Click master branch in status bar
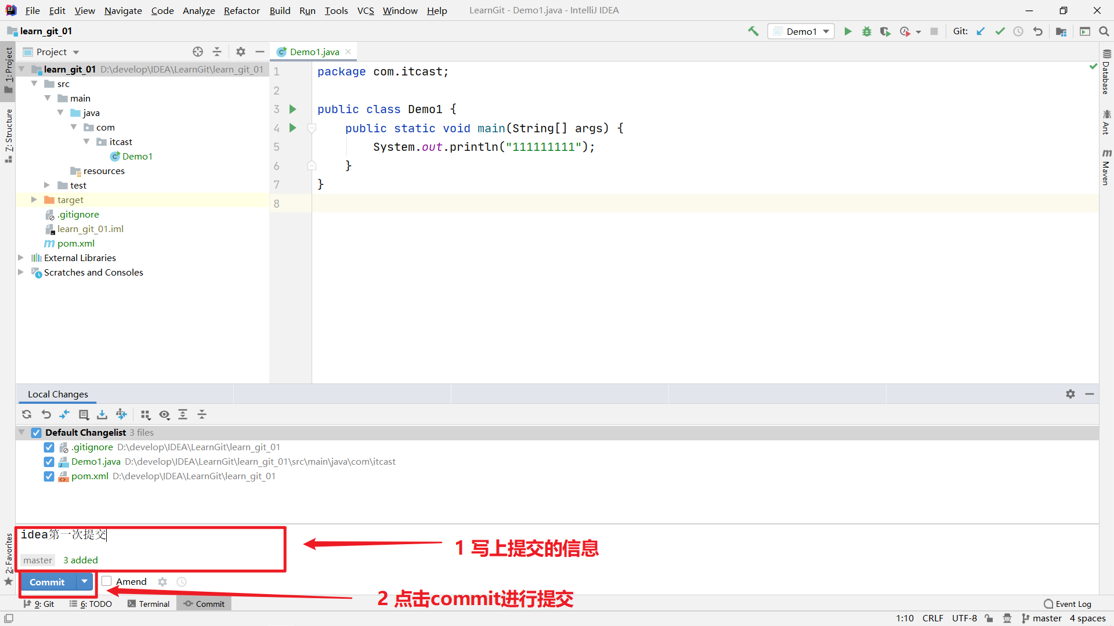The image size is (1114, 626). [1042, 618]
